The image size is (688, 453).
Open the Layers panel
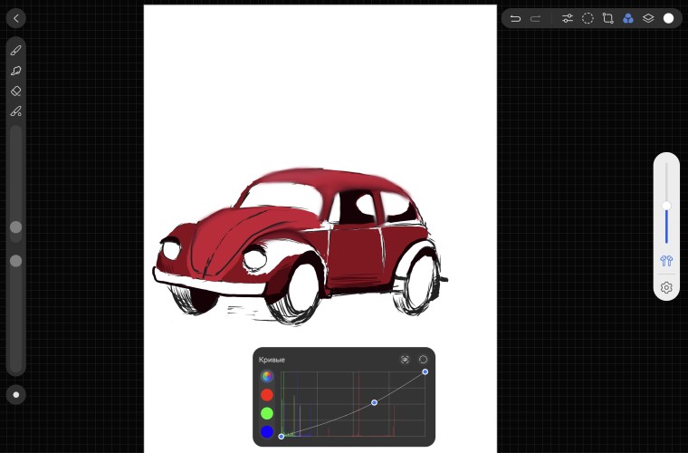coord(648,18)
